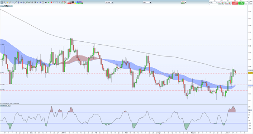Select the triangle shape tool

pos(60,3)
